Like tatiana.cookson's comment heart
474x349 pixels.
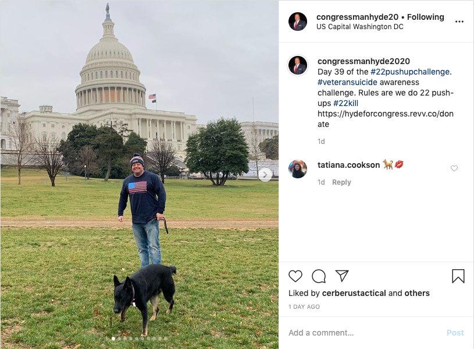[x=454, y=168]
